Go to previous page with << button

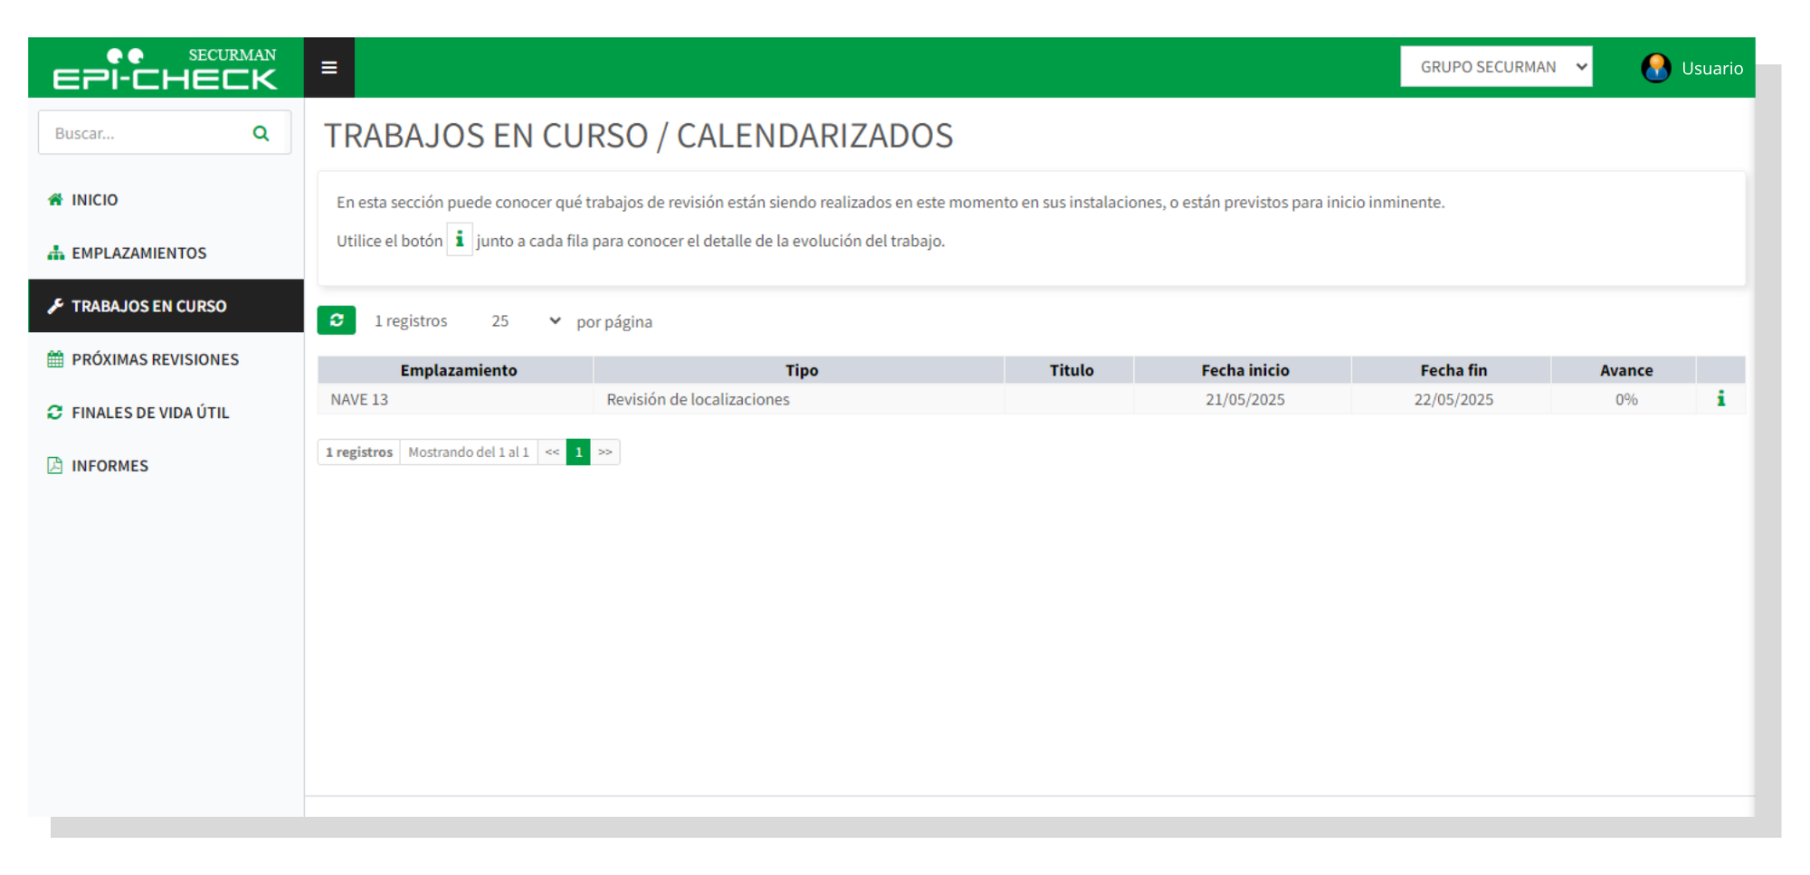[x=552, y=452]
